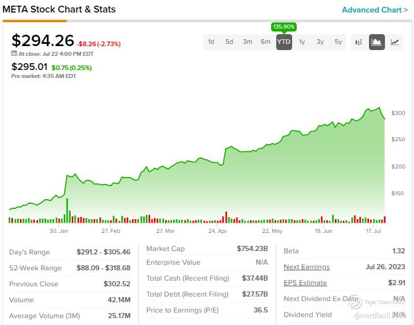Click the Previous Close value $302.52
This screenshot has width=414, height=325.
(x=117, y=284)
